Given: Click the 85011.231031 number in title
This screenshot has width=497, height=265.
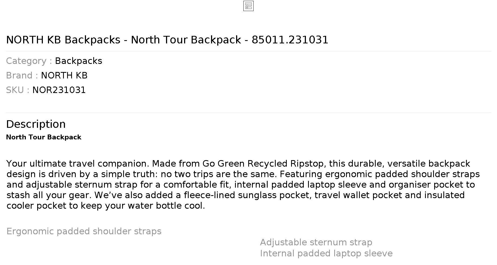Looking at the screenshot, I should [290, 40].
